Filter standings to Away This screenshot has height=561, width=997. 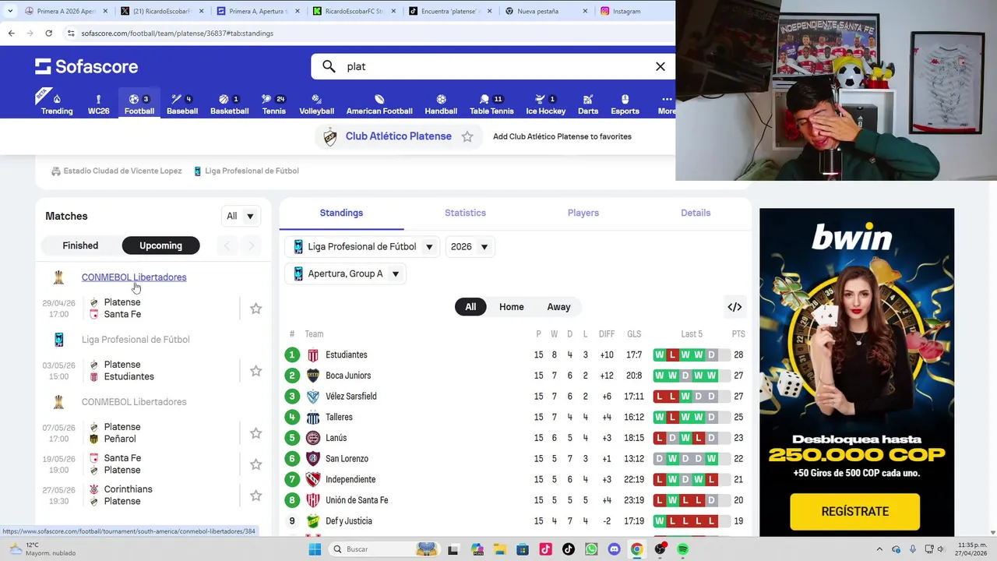[x=558, y=307]
